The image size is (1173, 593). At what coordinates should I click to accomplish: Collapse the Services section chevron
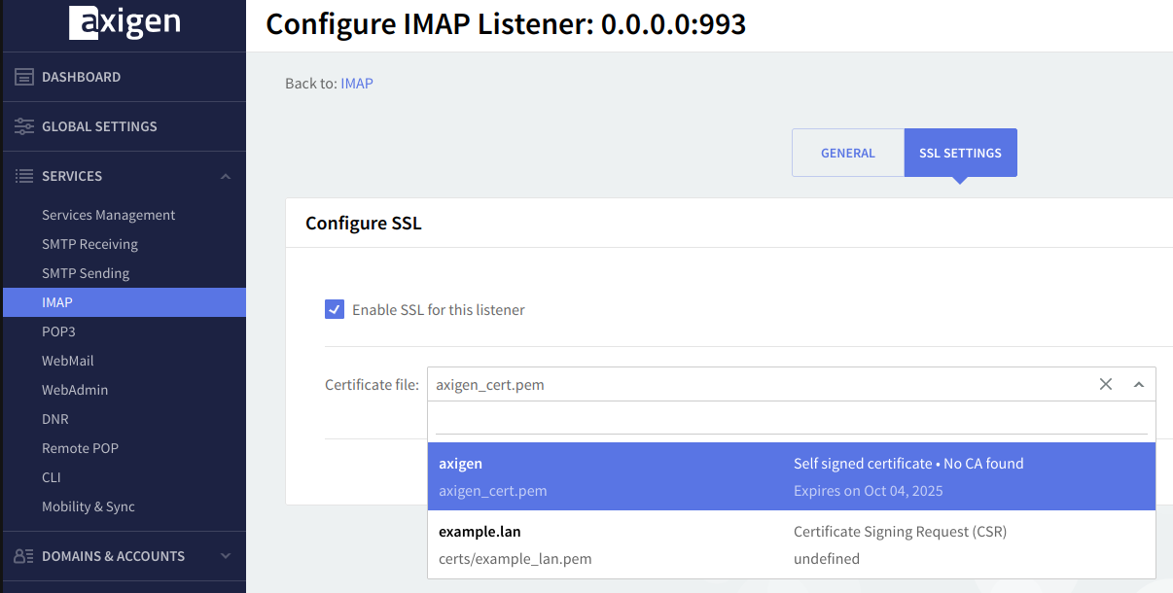coord(226,176)
